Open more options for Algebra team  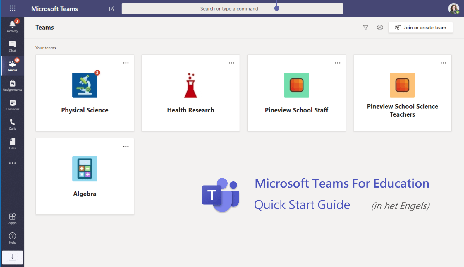click(x=126, y=146)
